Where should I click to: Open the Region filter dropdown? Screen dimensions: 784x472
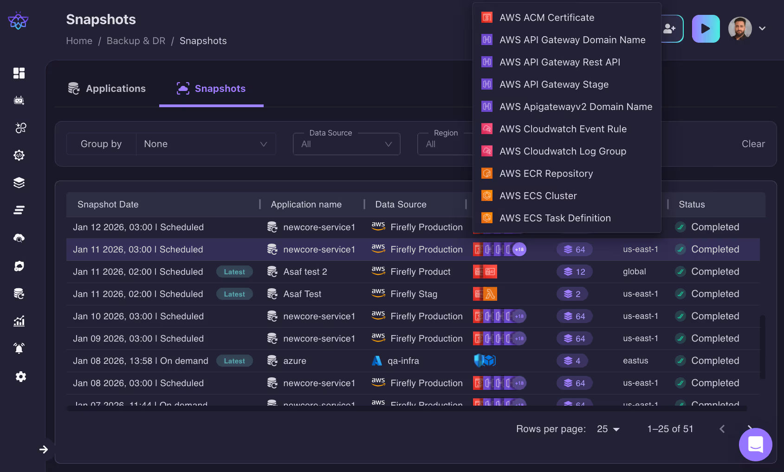click(x=445, y=144)
